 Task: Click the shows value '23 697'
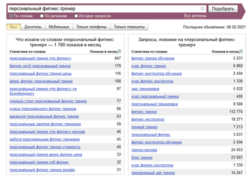(237, 157)
